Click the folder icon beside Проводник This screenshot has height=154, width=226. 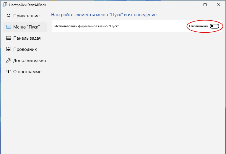pos(9,49)
